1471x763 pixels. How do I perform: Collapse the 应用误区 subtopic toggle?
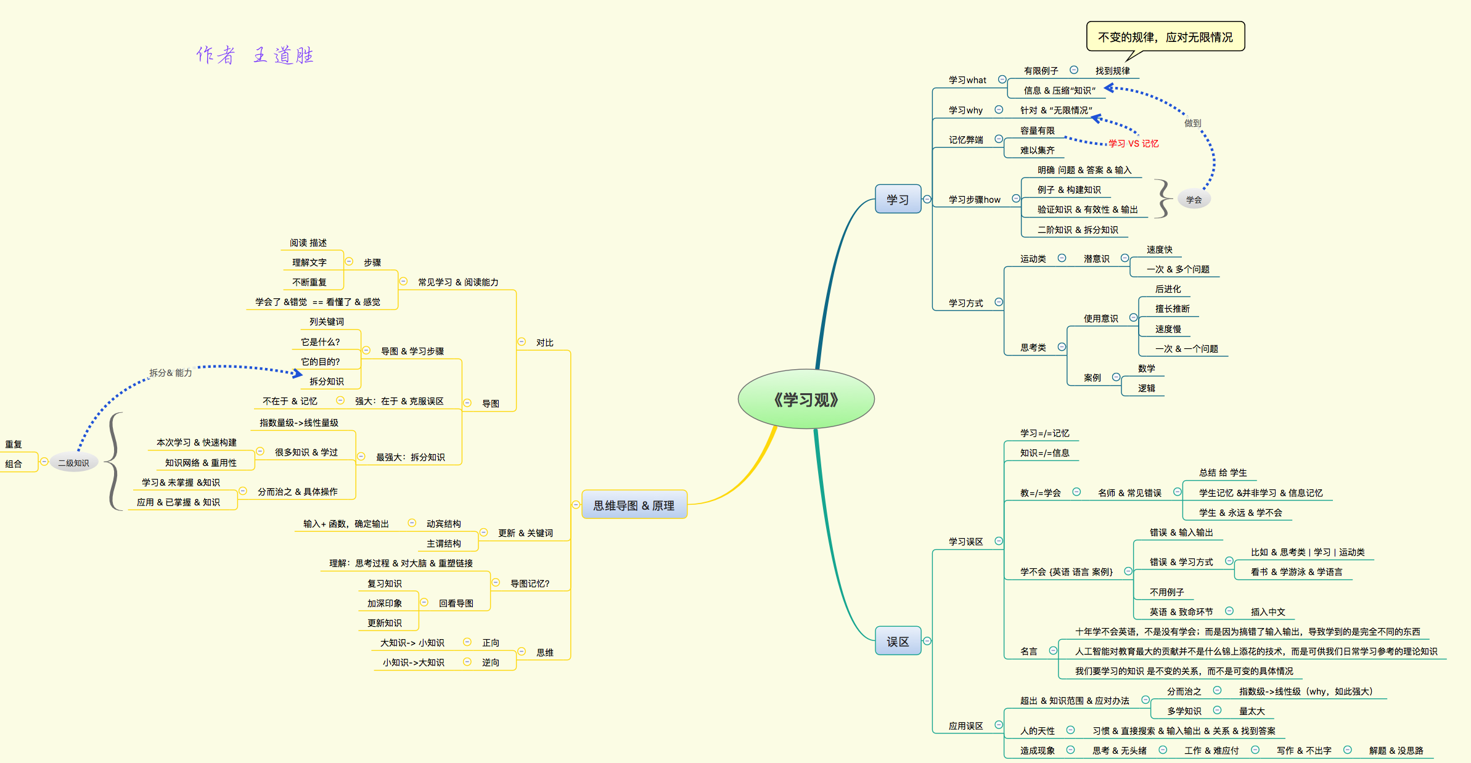tap(999, 725)
